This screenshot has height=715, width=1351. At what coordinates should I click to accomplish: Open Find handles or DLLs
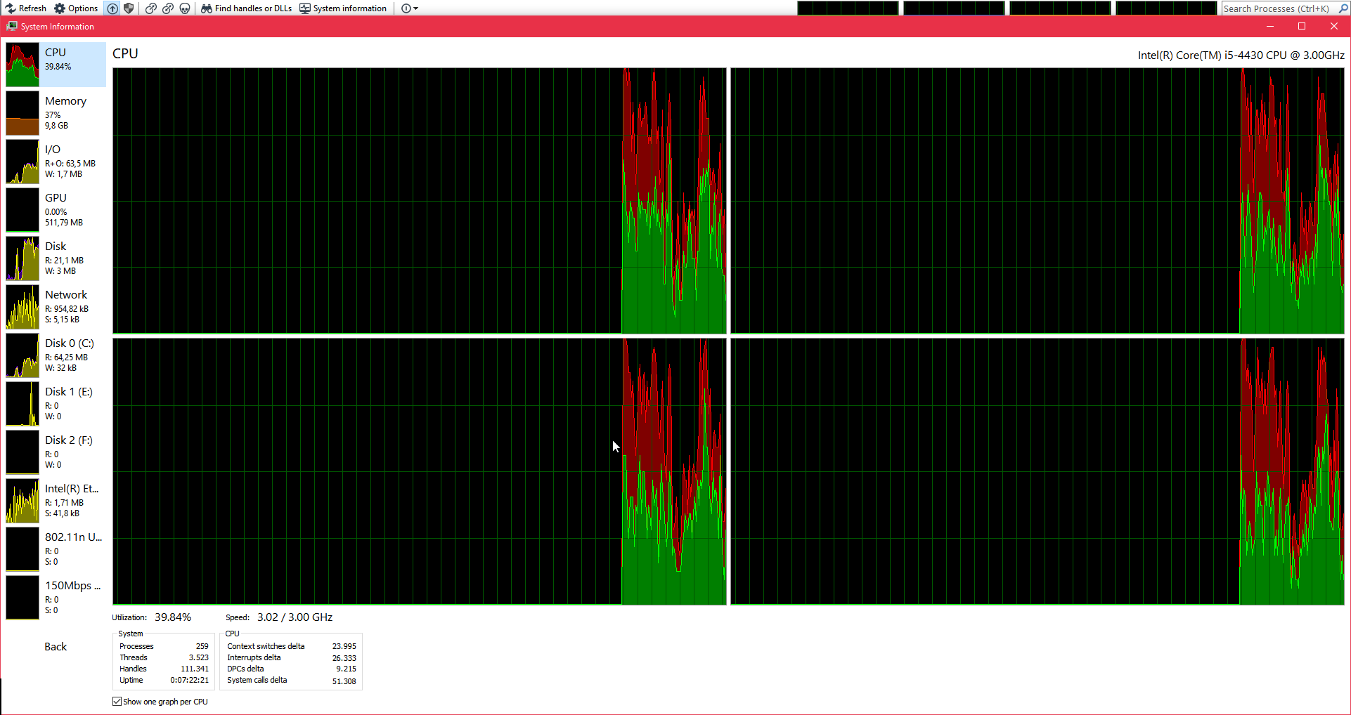pyautogui.click(x=246, y=8)
